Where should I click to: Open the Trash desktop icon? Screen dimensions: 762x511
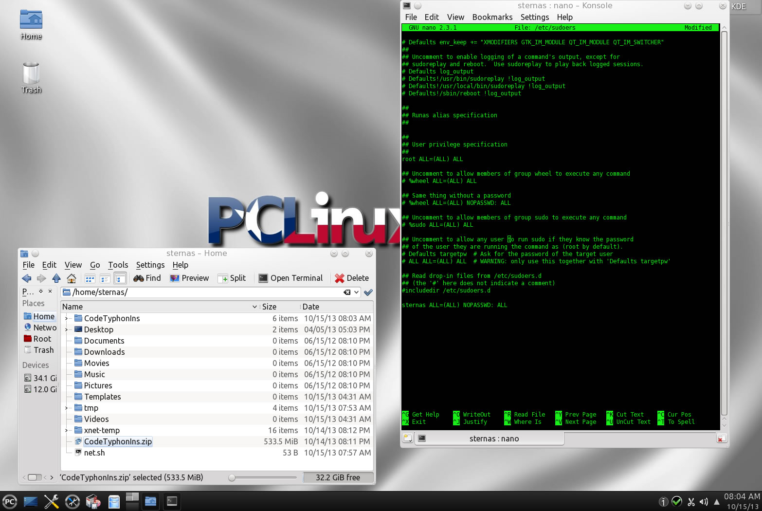point(31,78)
